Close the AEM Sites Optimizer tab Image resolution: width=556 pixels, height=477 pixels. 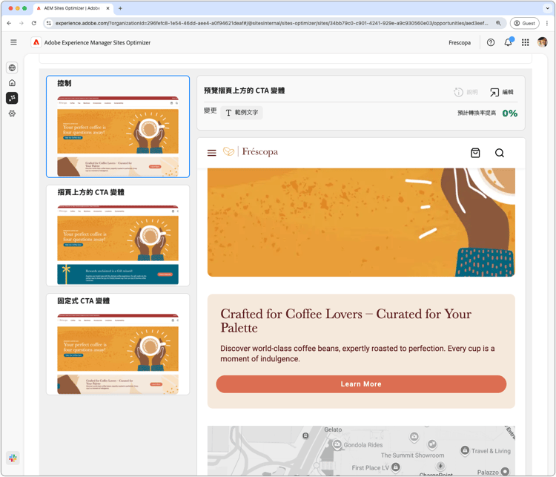coord(107,8)
